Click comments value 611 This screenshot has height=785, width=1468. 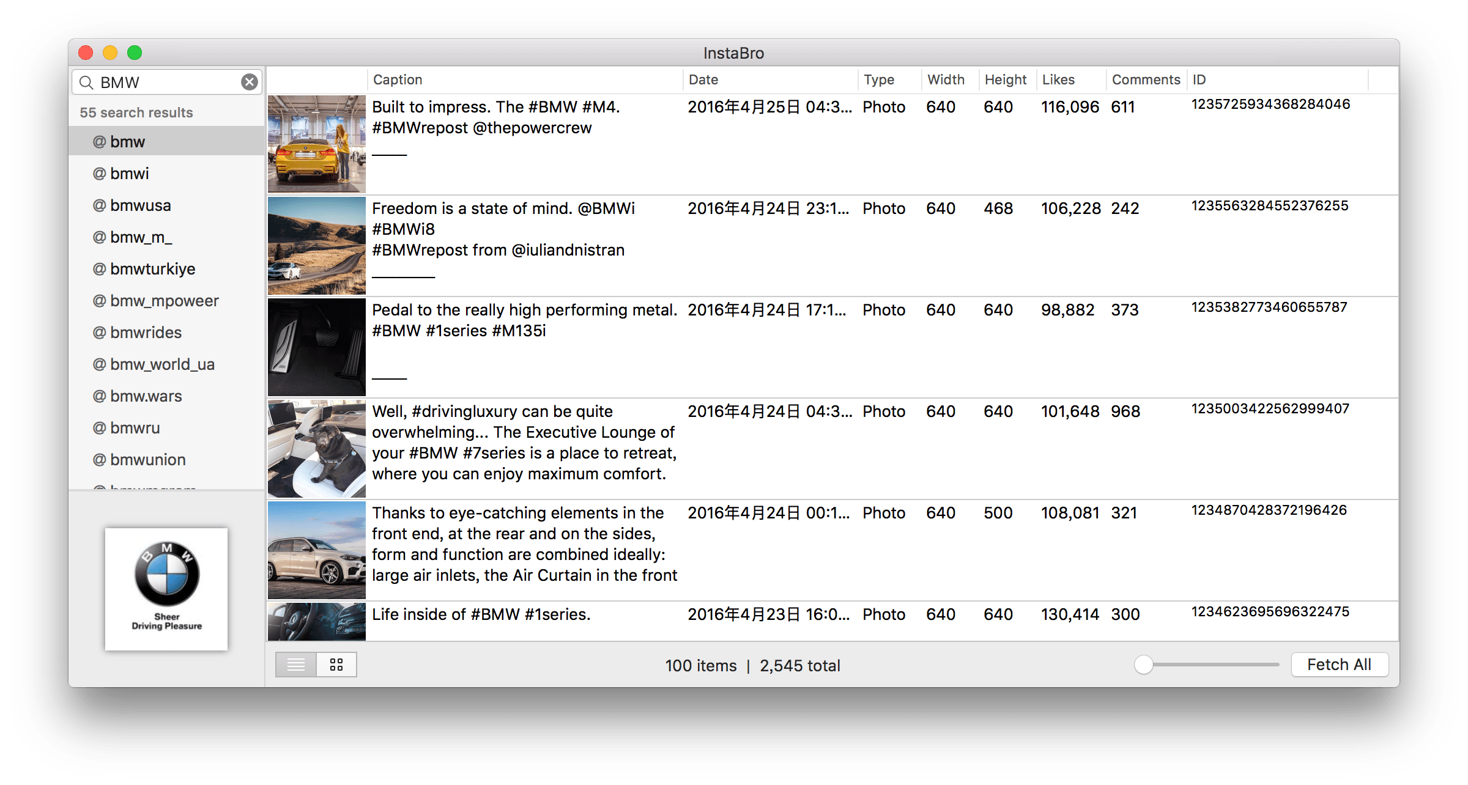(1123, 107)
